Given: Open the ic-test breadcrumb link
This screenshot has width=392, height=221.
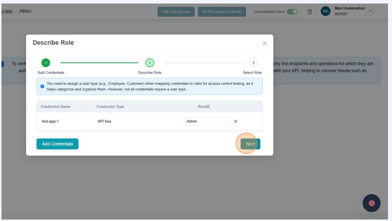Looking at the screenshot, I should point(6,11).
